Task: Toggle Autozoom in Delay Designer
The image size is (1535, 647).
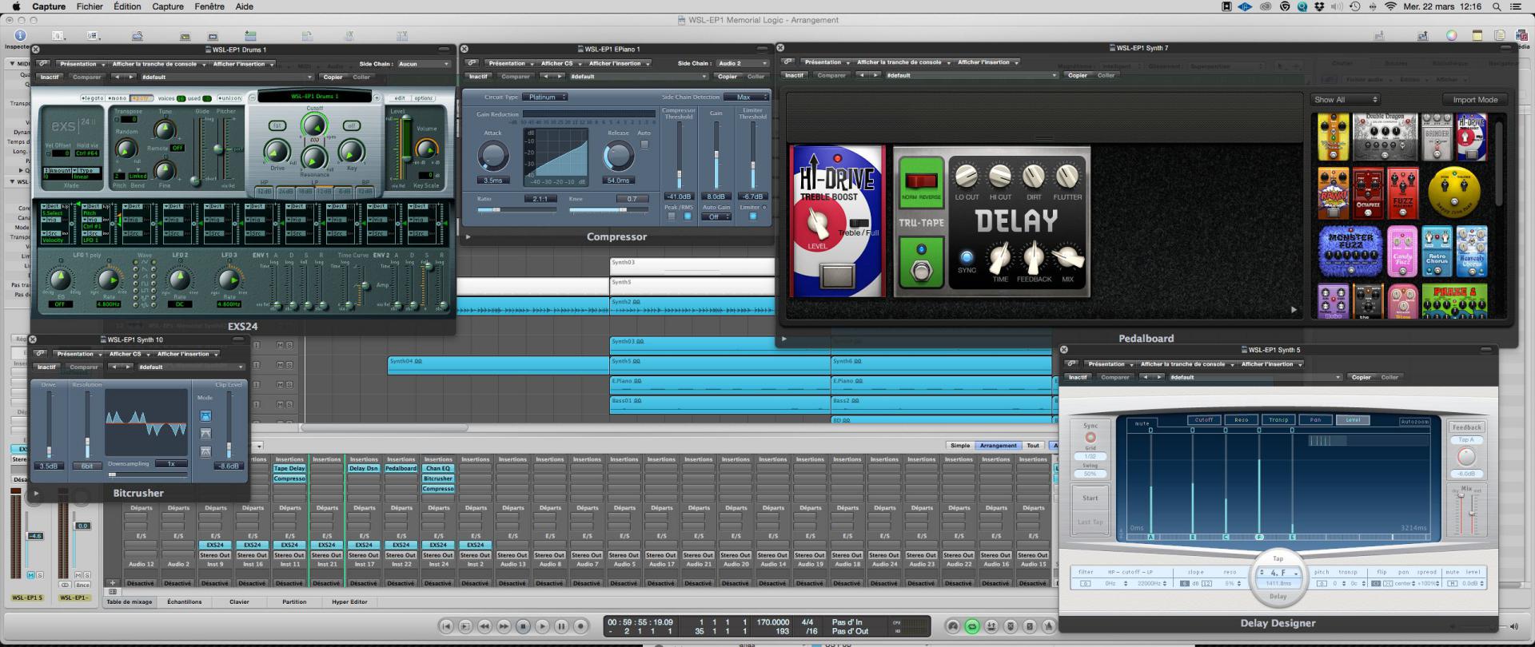Action: [x=1414, y=422]
